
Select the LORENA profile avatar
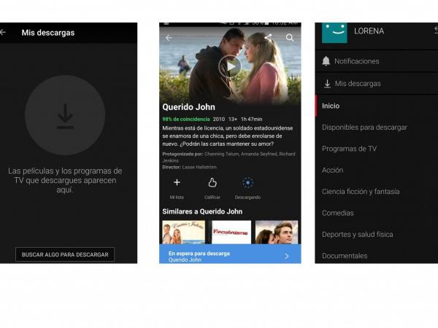click(x=334, y=33)
